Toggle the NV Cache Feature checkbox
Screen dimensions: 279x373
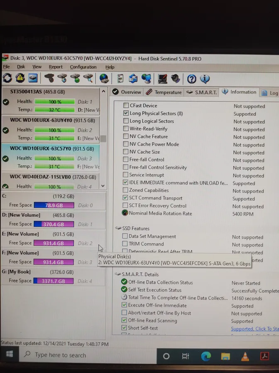[x=126, y=136]
